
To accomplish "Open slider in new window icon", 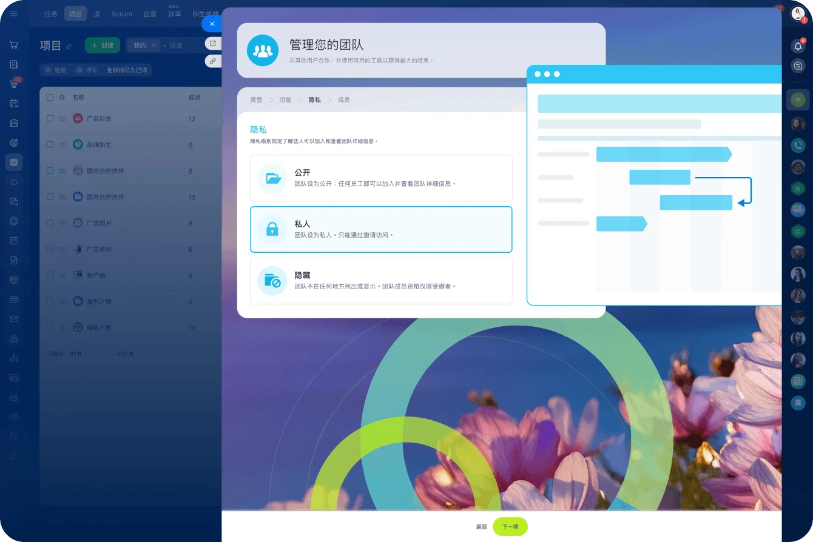I will [x=212, y=44].
